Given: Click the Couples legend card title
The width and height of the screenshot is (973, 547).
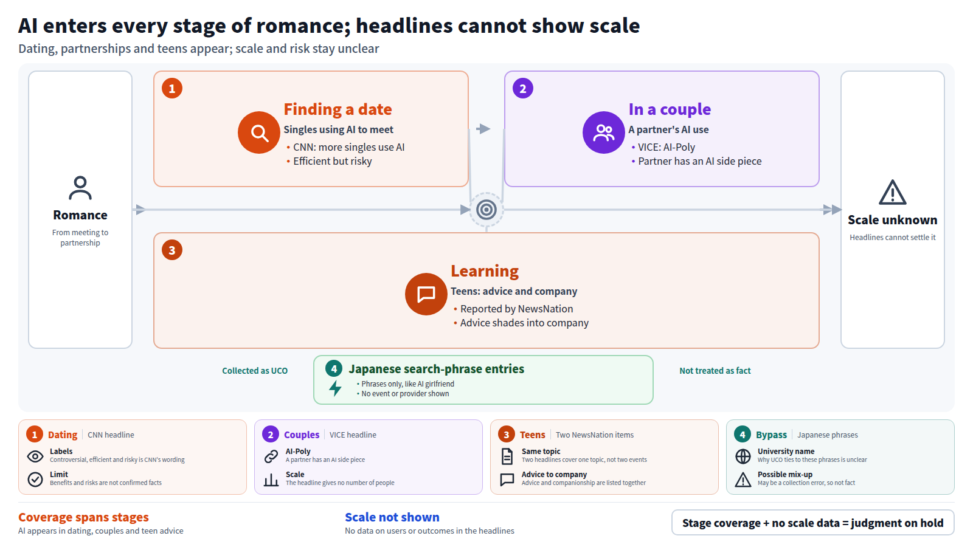Looking at the screenshot, I should click(302, 435).
